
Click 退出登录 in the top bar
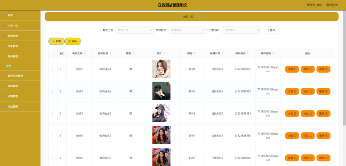332,5
